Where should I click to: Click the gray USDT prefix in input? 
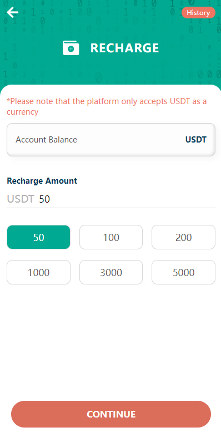21,199
